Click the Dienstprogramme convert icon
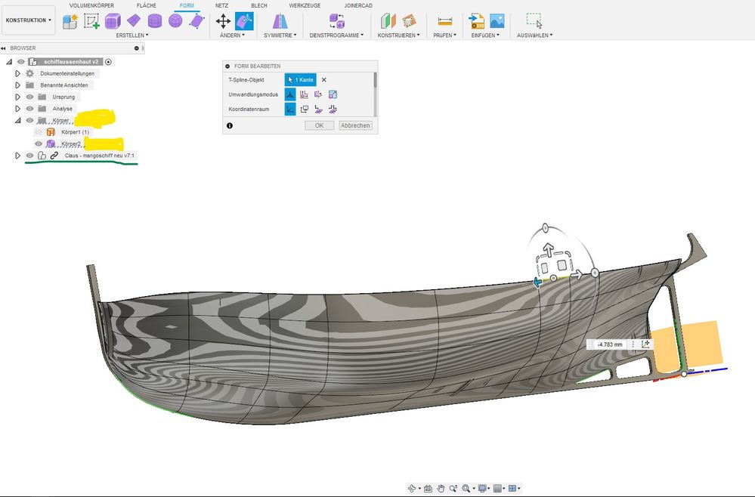This screenshot has height=497, width=755. [336, 21]
